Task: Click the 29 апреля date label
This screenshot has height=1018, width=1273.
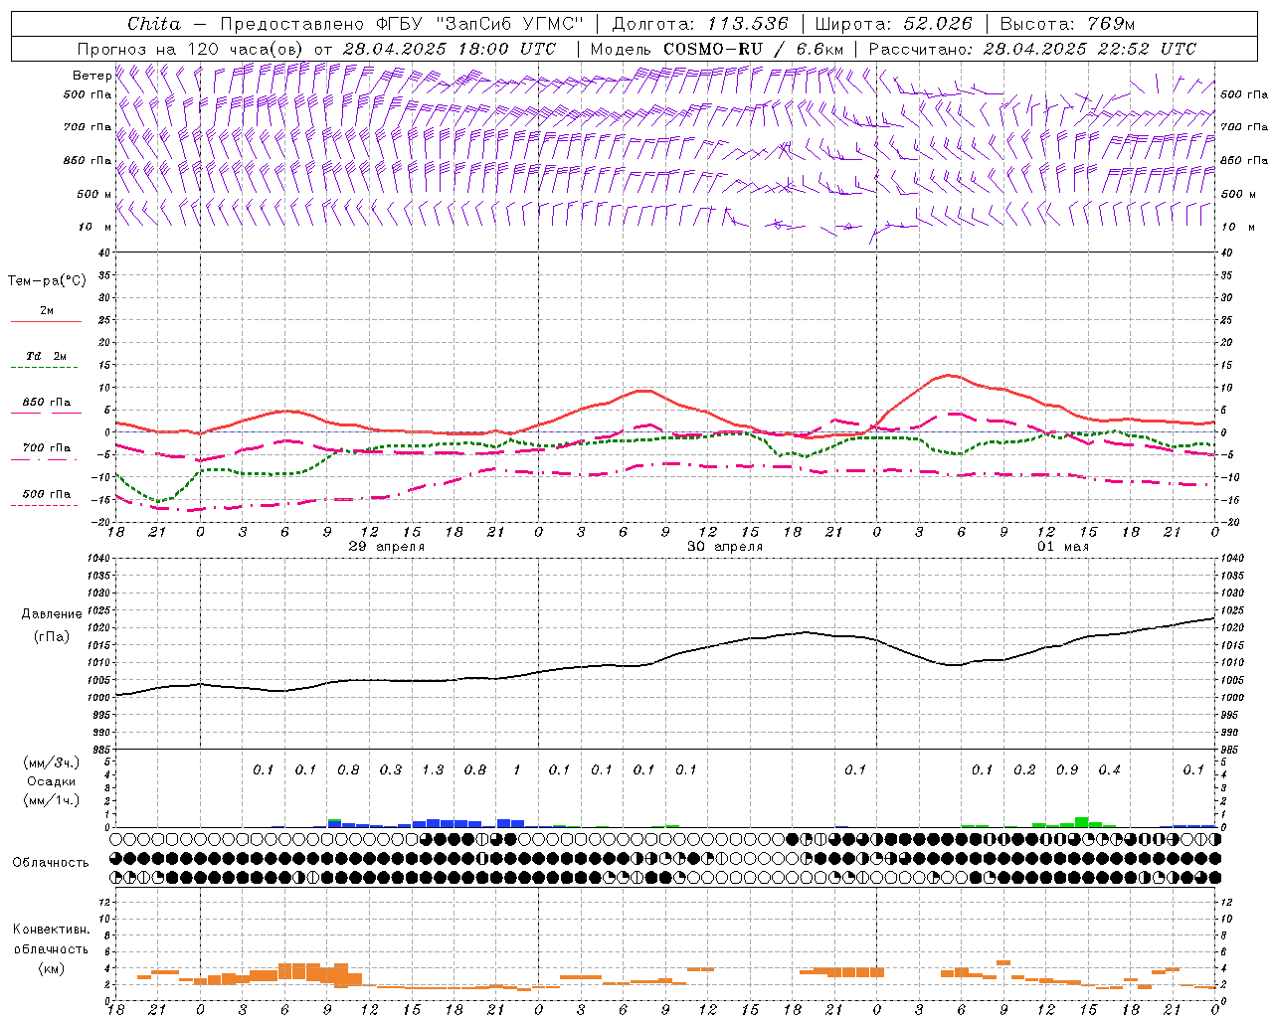Action: point(387,547)
